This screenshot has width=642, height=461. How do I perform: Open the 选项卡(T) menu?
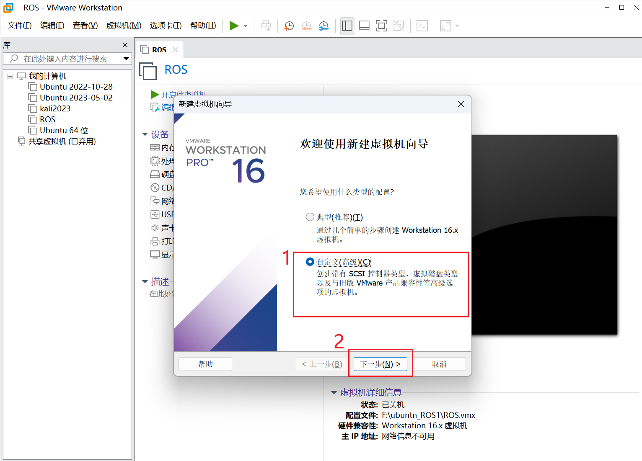pos(166,26)
